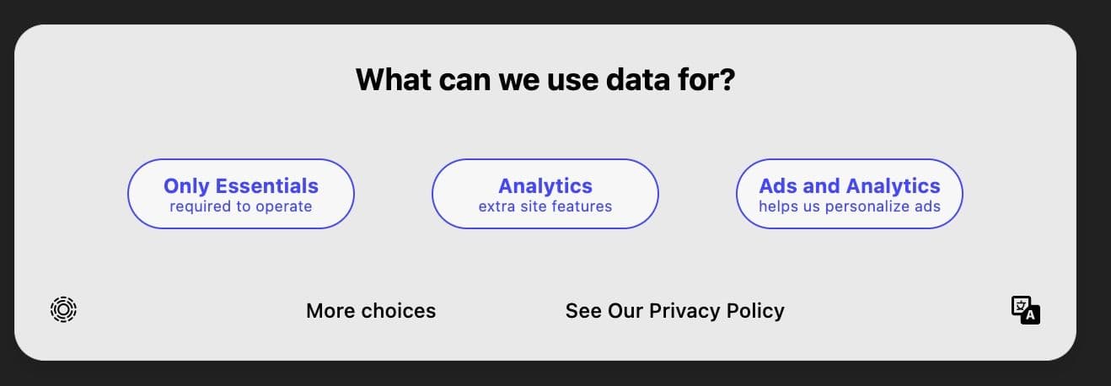Click 'helps us personalize ads' subtitle
Screen dimensions: 1111x386
point(850,206)
